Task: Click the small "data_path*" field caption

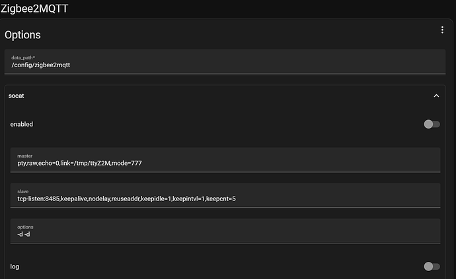Action: click(x=24, y=57)
